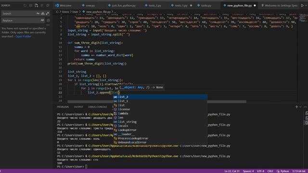Viewport: 308px width, 173px height.
Task: Click print(sum_three_digit(list_string)) code line
Action: click(97, 63)
